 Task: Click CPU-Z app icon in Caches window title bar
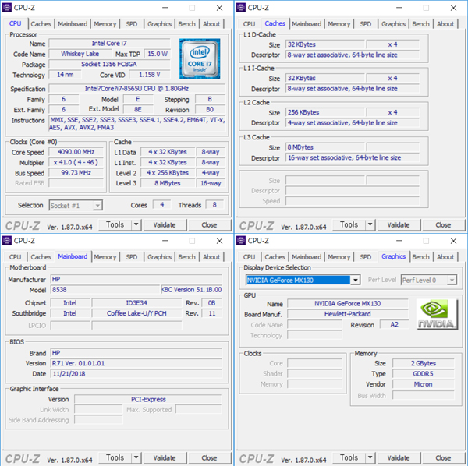pos(241,8)
